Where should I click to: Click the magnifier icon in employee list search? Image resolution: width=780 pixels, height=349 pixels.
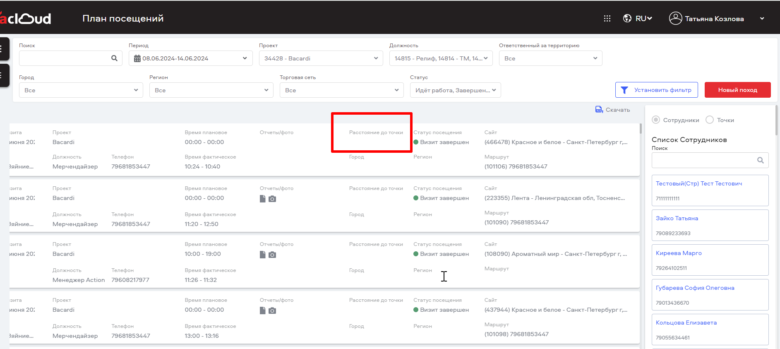point(760,160)
